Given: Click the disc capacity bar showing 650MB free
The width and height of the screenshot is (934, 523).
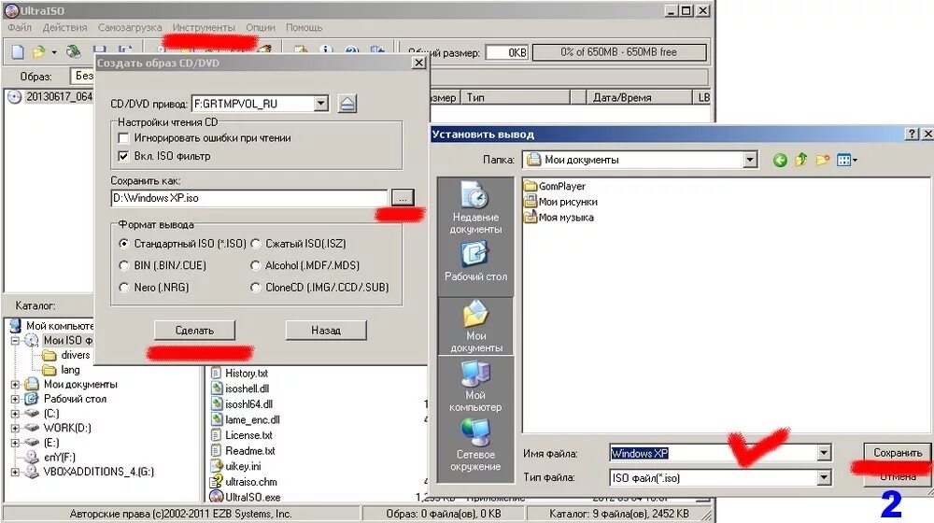Looking at the screenshot, I should click(619, 52).
